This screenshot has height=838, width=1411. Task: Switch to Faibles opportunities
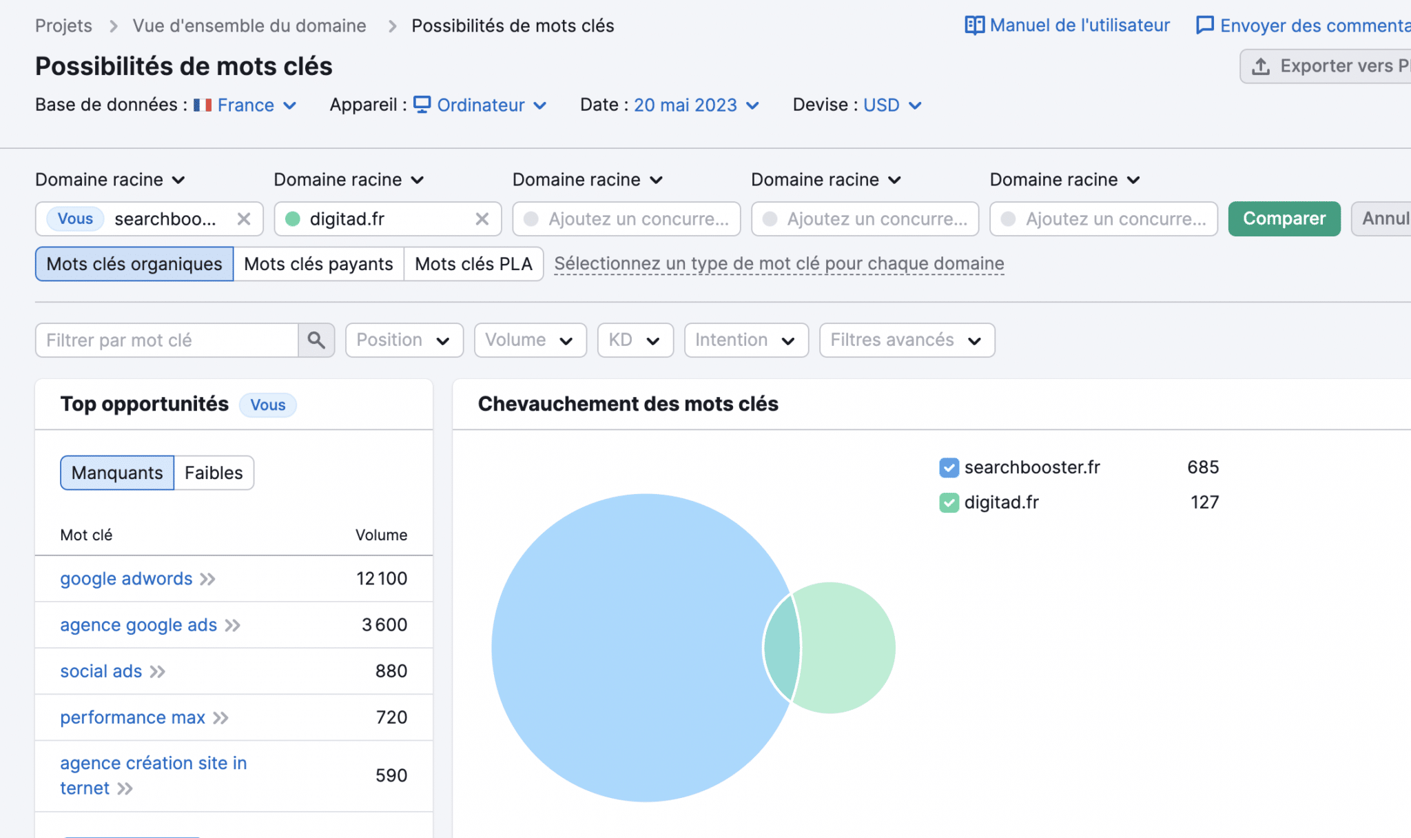tap(214, 473)
